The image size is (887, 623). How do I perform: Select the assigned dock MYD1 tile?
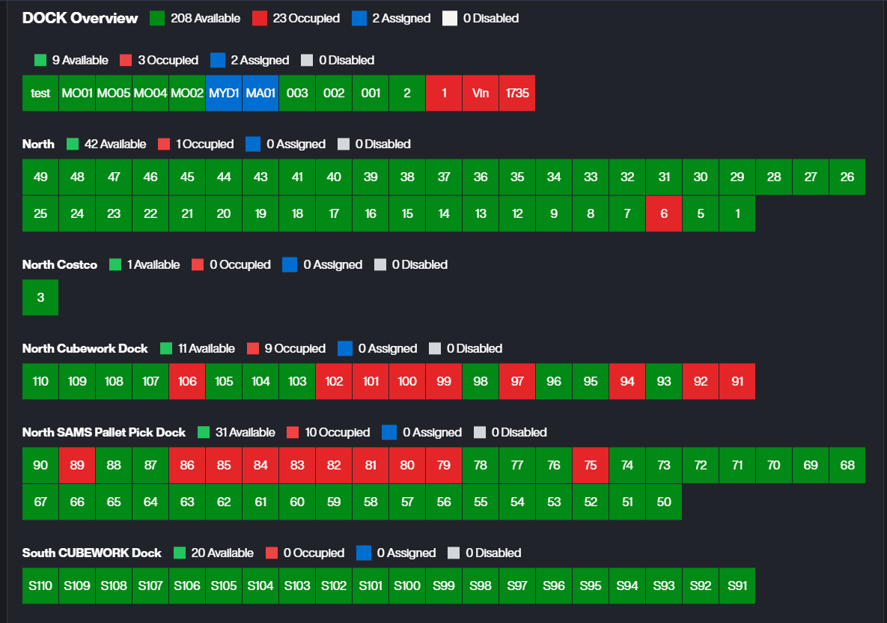click(224, 94)
